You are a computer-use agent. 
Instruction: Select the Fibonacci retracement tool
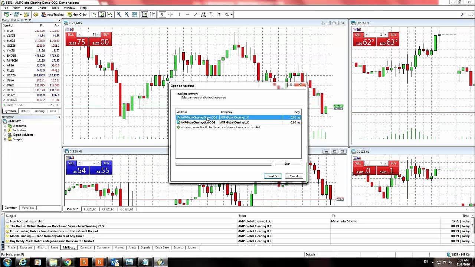[x=211, y=14]
